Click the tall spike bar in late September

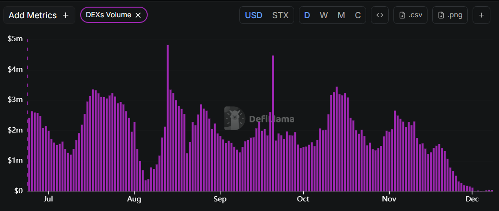[x=273, y=124]
